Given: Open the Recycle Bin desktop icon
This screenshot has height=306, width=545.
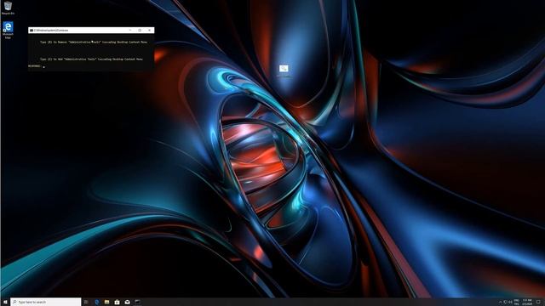Looking at the screenshot, I should [8, 8].
